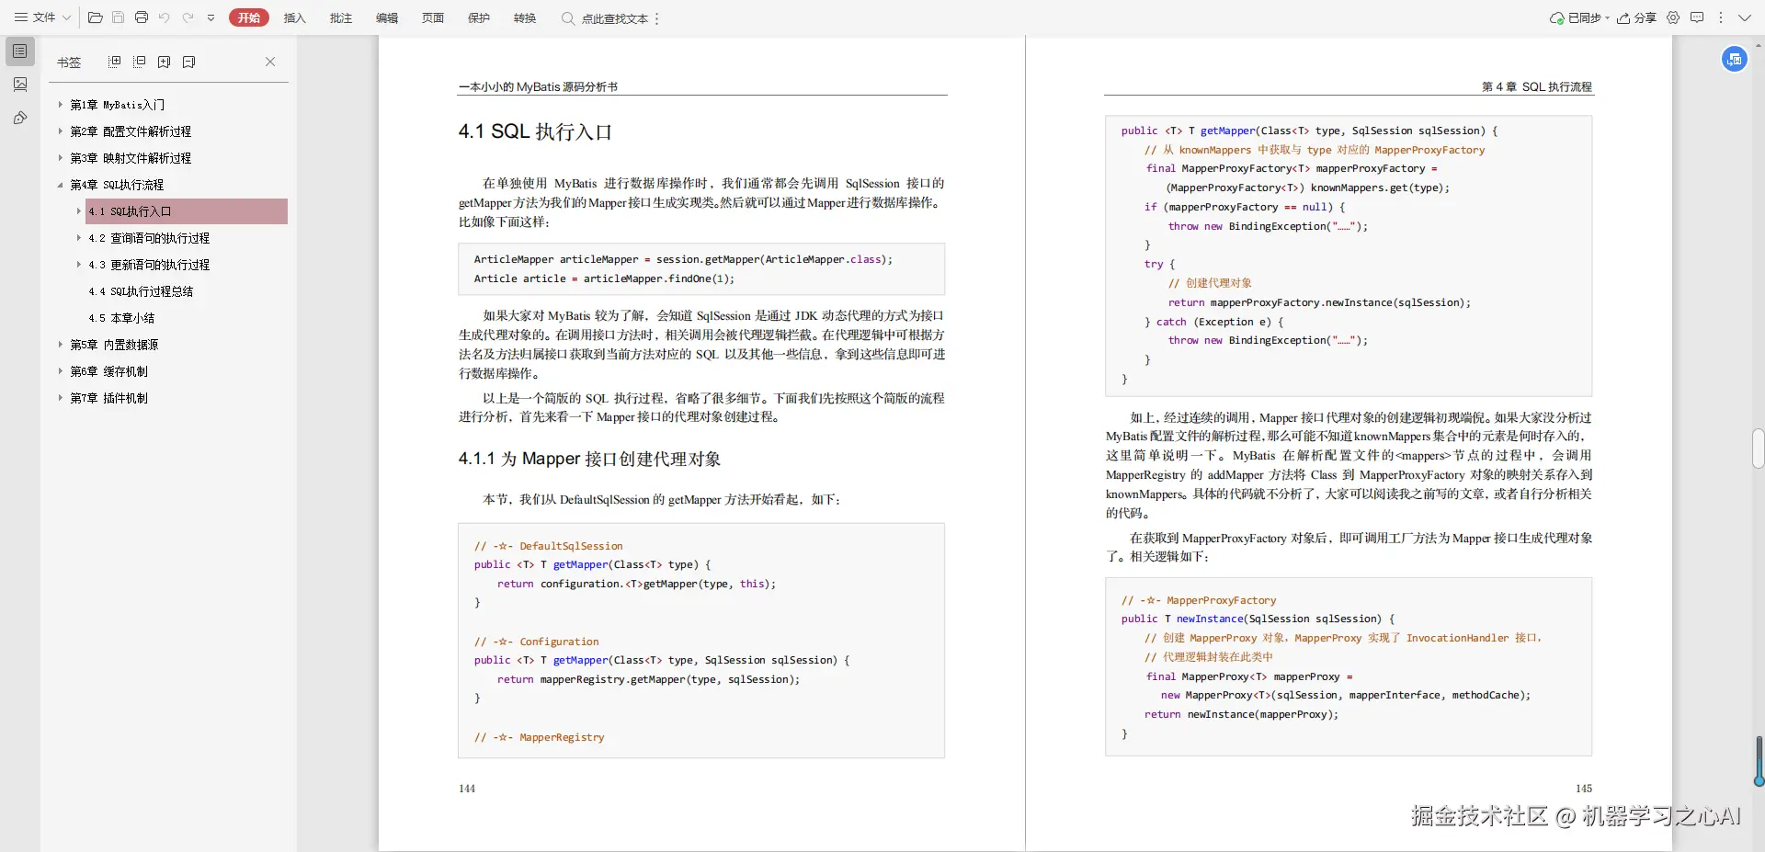Expand the 4.2 查询语句的执行过程 arrow

point(79,238)
